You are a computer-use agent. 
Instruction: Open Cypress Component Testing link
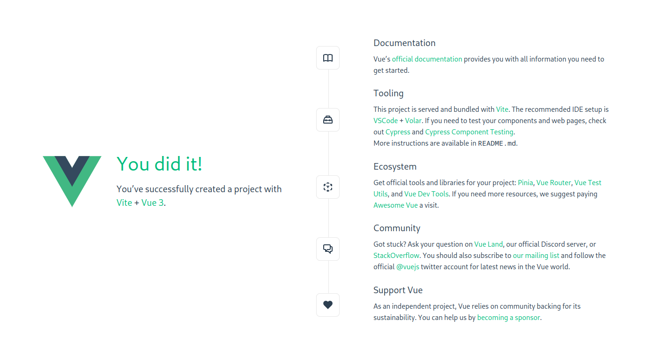(x=469, y=132)
